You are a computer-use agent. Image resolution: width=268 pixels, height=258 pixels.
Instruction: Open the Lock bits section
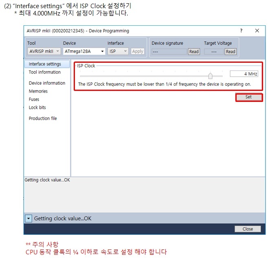coord(37,108)
